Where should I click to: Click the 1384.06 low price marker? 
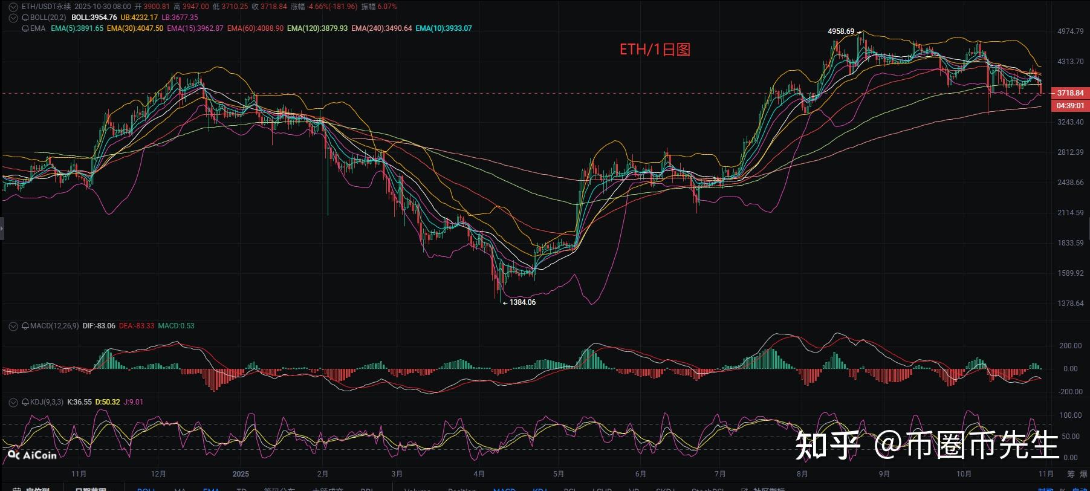point(522,302)
